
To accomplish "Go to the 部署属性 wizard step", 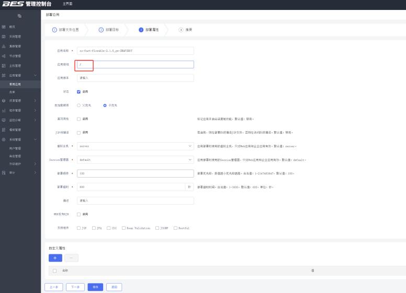I will (149, 30).
